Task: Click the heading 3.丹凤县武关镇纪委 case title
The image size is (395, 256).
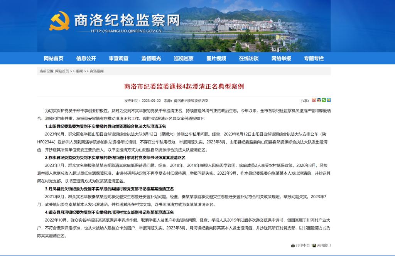Action: point(109,189)
